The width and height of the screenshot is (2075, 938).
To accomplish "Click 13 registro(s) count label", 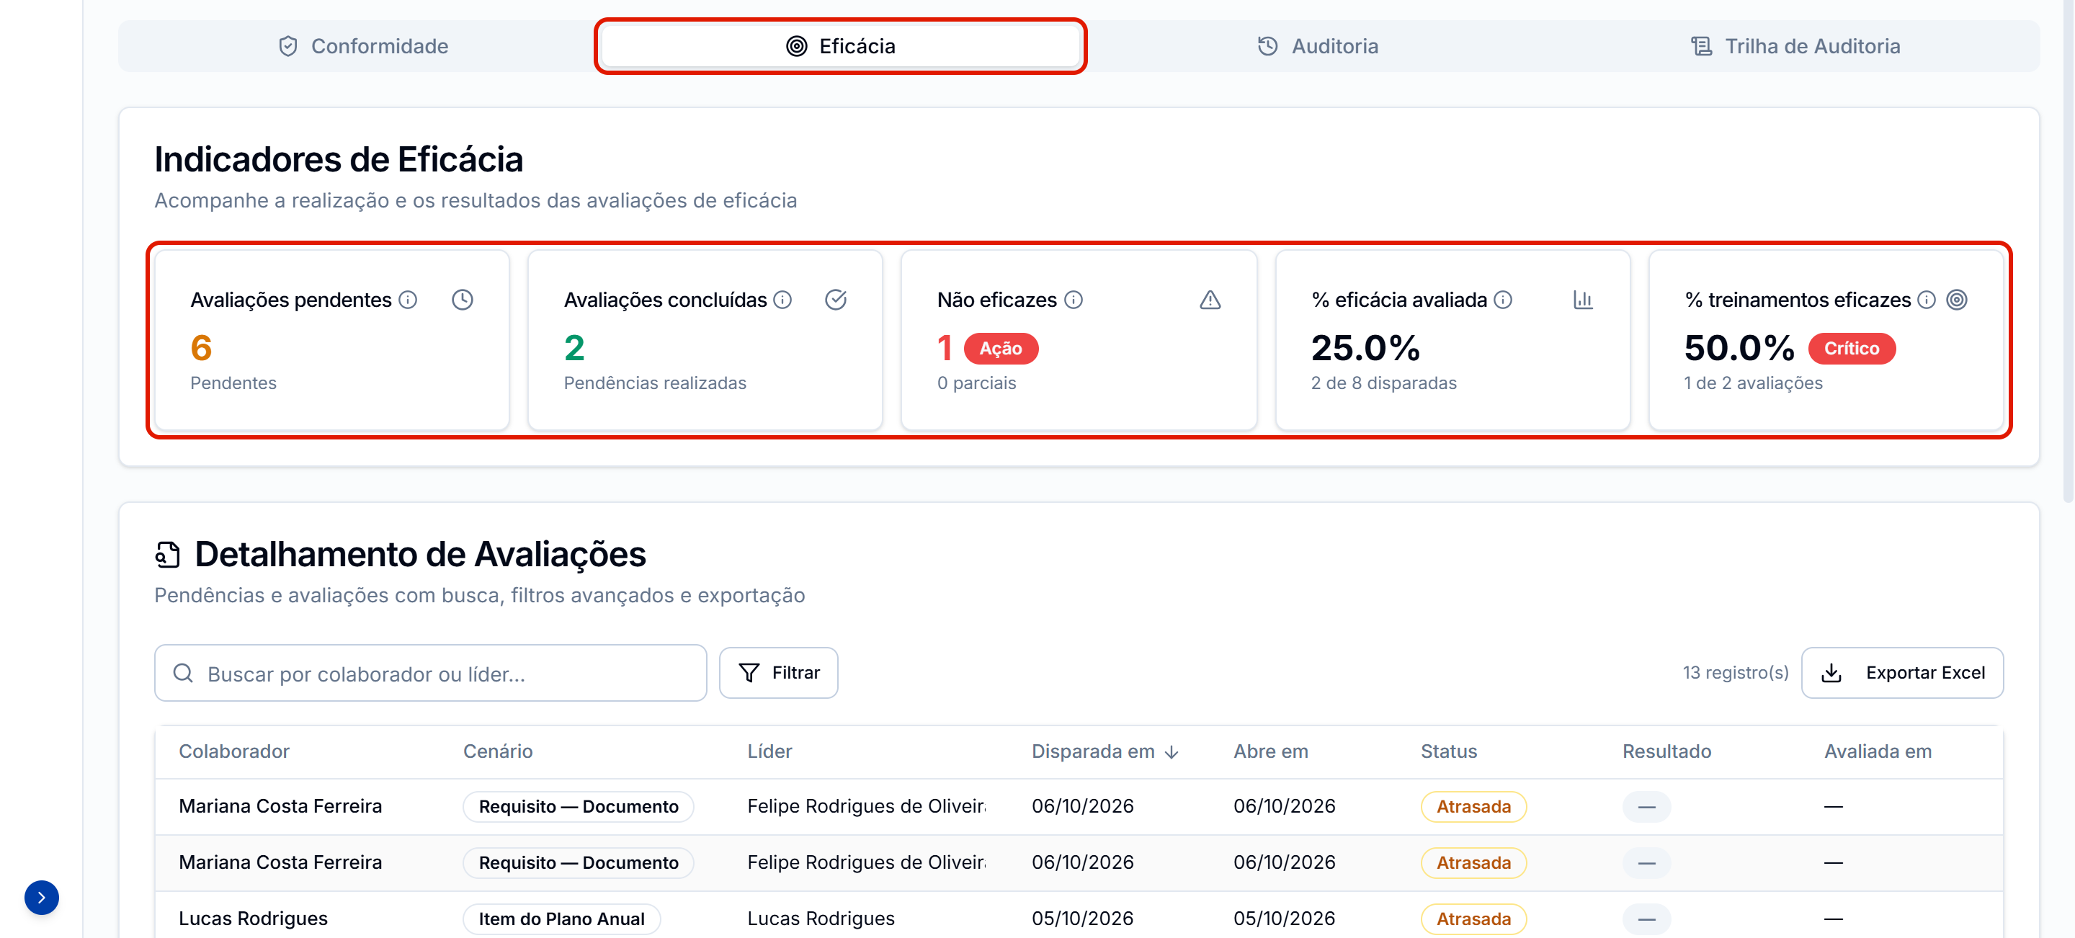I will 1735,672.
